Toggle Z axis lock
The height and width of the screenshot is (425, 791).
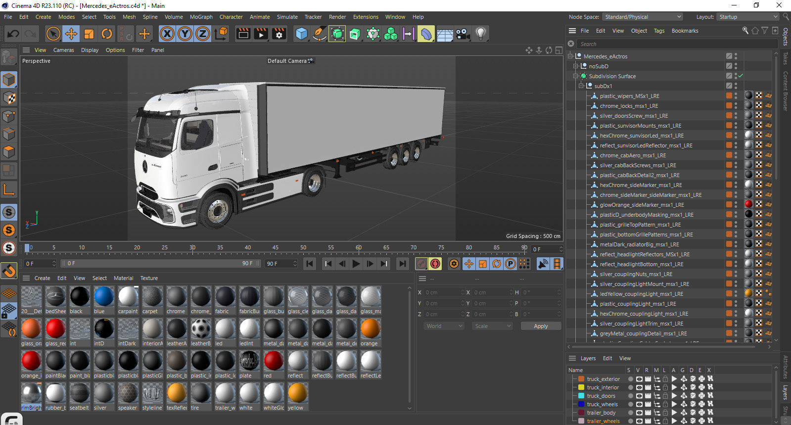coord(203,34)
